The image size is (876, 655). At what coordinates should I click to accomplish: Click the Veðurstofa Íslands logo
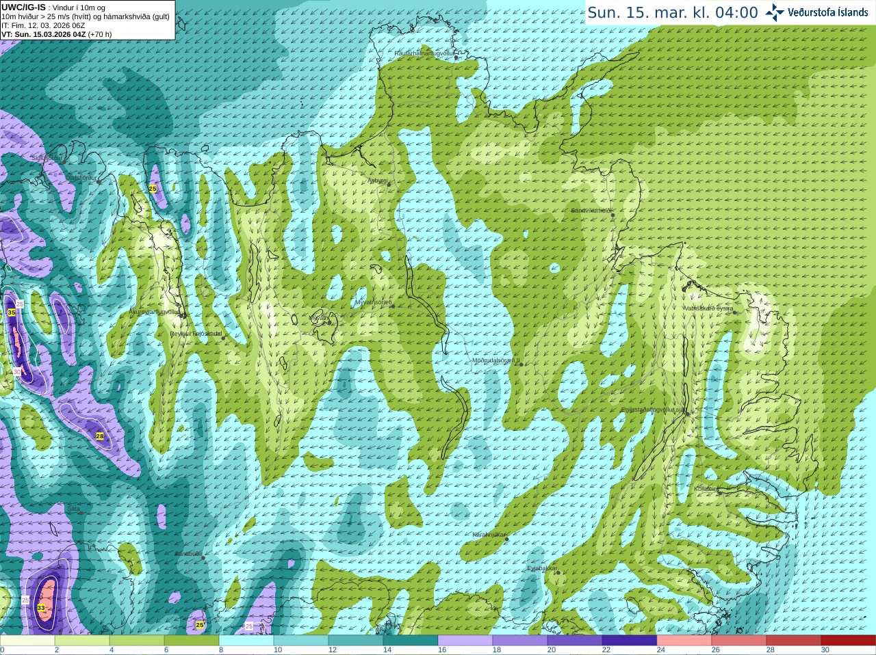click(x=816, y=12)
